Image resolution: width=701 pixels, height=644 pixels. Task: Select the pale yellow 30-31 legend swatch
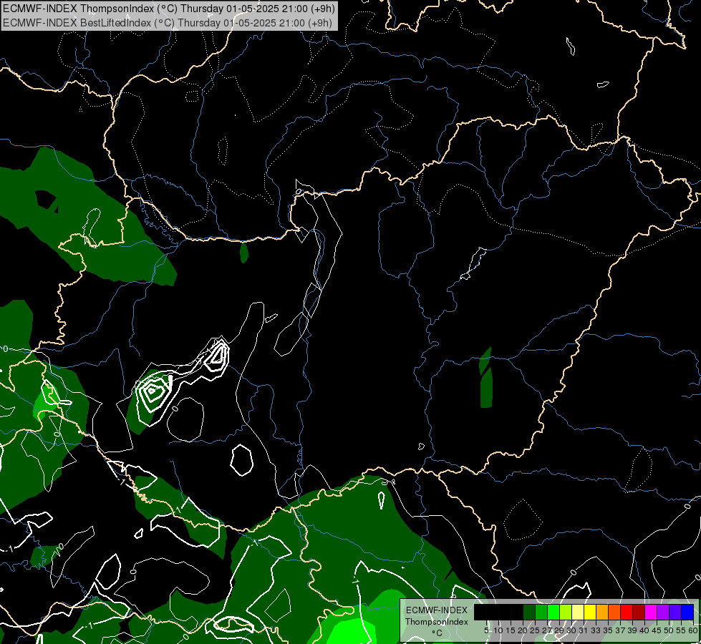pyautogui.click(x=578, y=612)
